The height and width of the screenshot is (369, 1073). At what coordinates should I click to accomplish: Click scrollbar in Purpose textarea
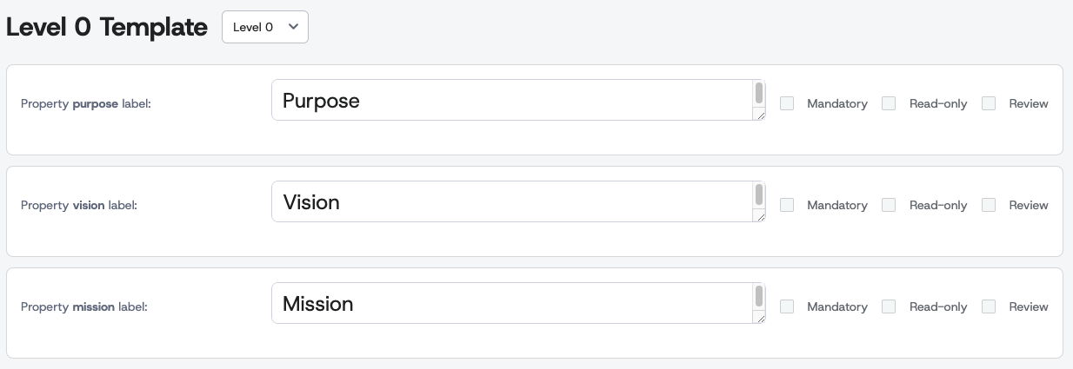[759, 93]
